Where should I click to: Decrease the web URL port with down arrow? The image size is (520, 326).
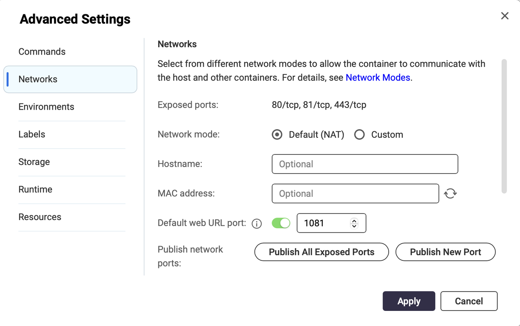pos(354,226)
